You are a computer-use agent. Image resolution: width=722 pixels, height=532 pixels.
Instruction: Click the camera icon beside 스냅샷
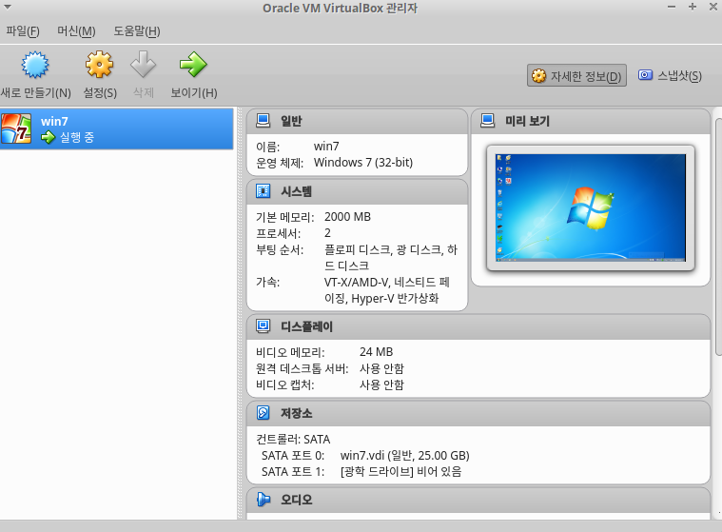(x=645, y=75)
